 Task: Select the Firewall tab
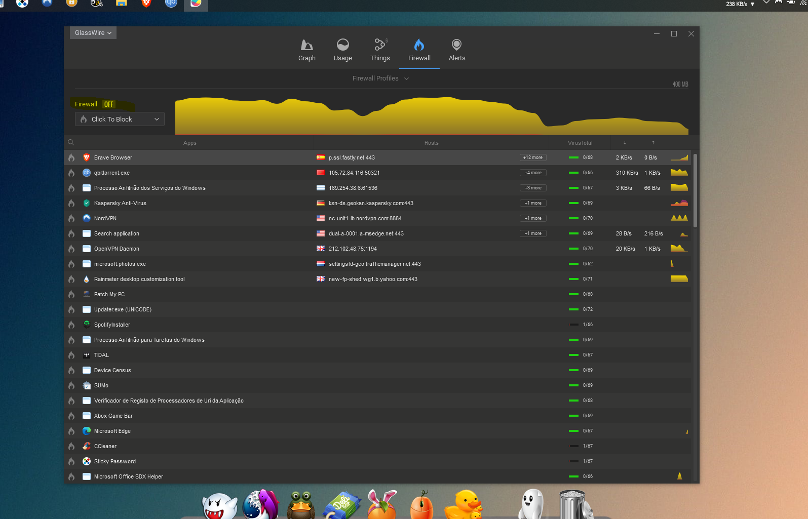(x=419, y=51)
